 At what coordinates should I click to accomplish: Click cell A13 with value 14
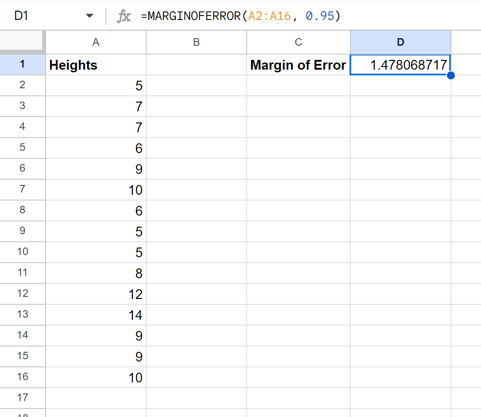click(x=96, y=315)
